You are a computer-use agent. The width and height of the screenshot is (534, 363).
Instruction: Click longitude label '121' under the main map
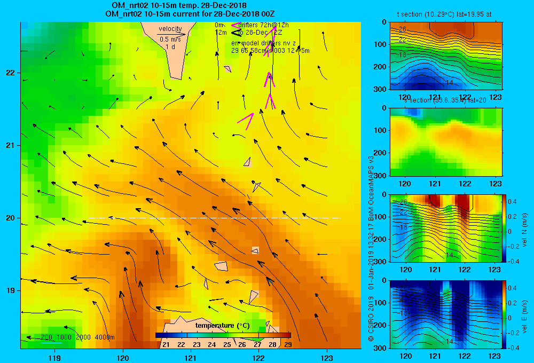click(x=191, y=358)
